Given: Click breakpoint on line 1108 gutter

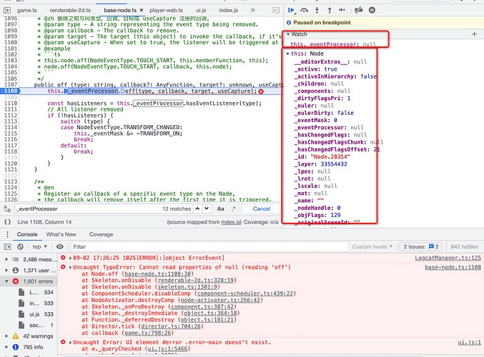Looking at the screenshot, I should coord(10,91).
